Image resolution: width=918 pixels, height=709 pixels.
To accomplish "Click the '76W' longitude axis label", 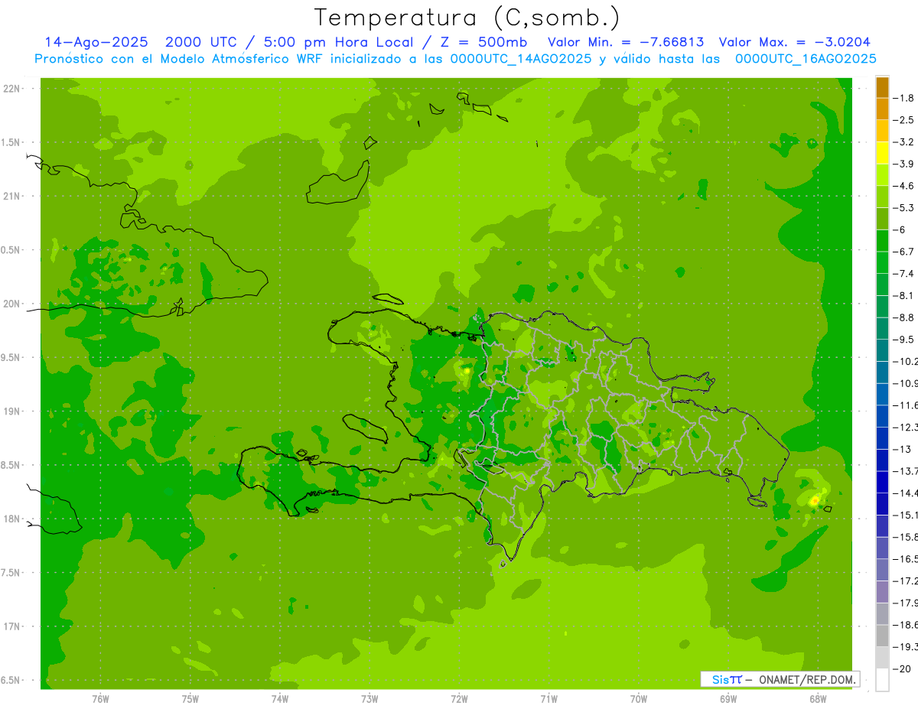I will tap(100, 698).
